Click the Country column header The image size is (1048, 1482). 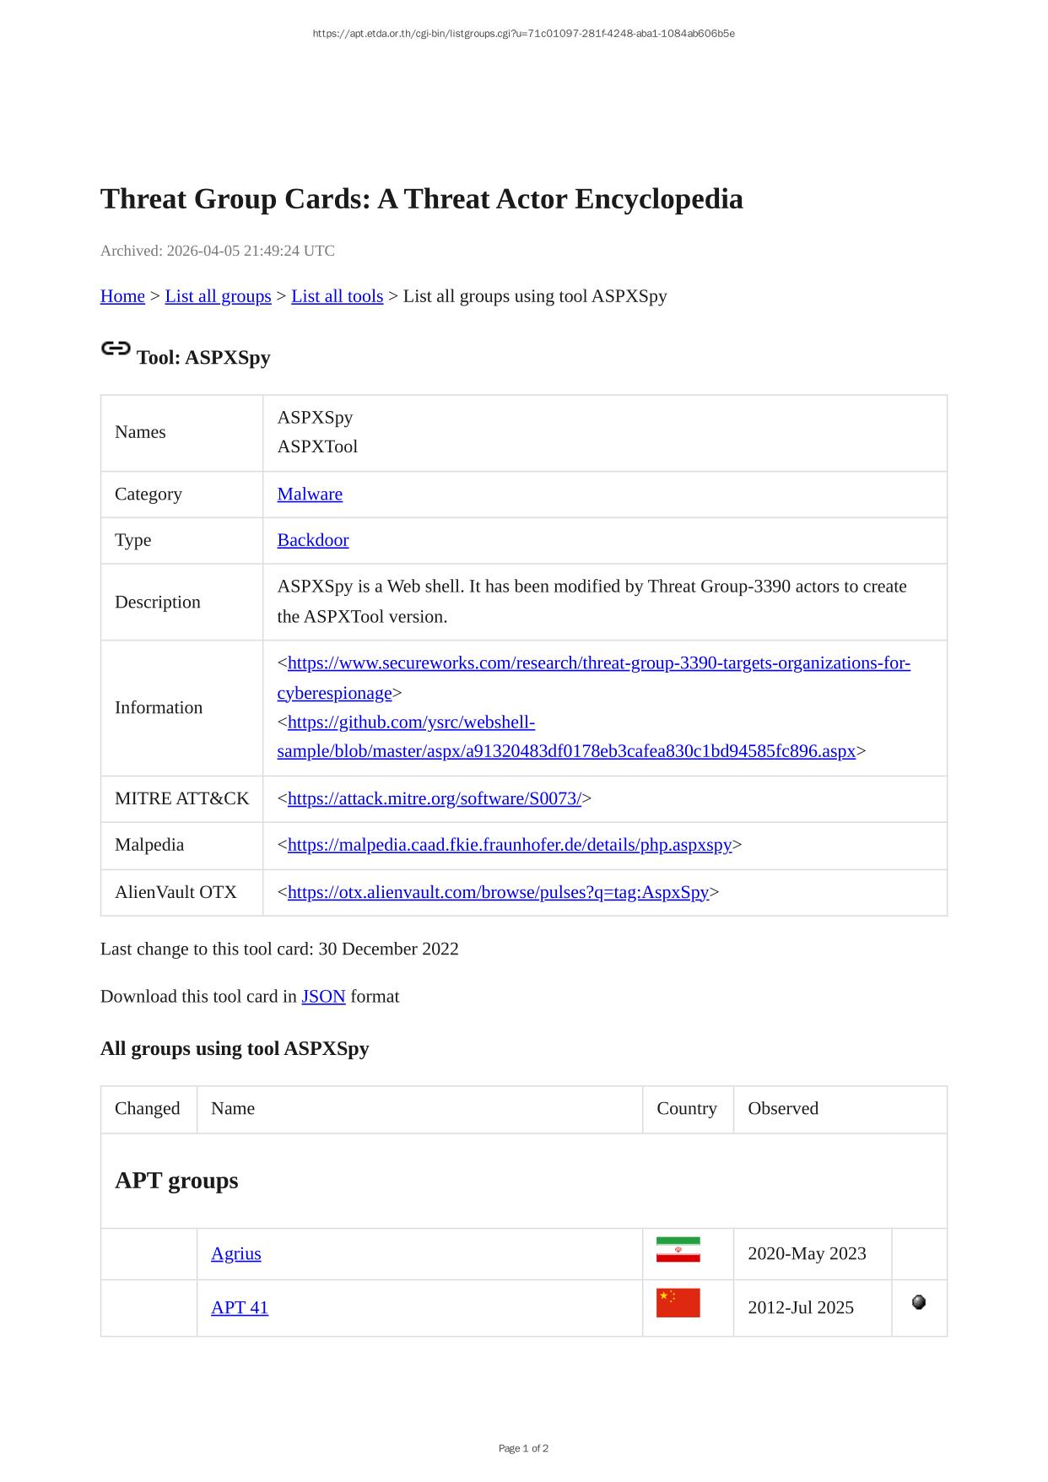[686, 1109]
